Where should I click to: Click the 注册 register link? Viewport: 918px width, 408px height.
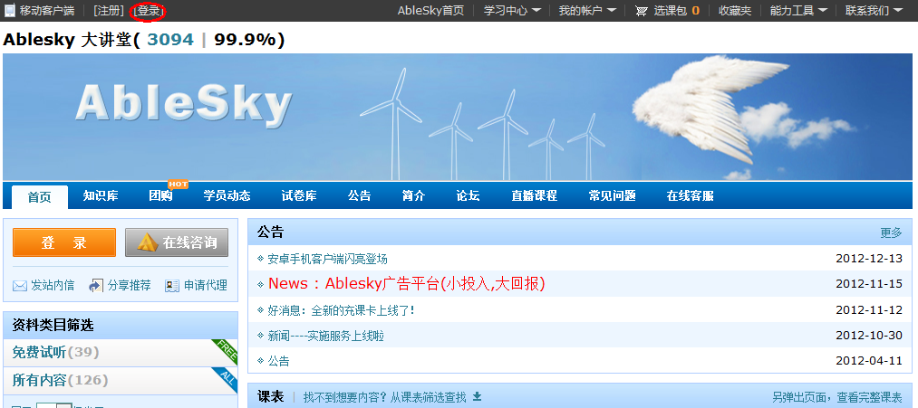[x=110, y=11]
